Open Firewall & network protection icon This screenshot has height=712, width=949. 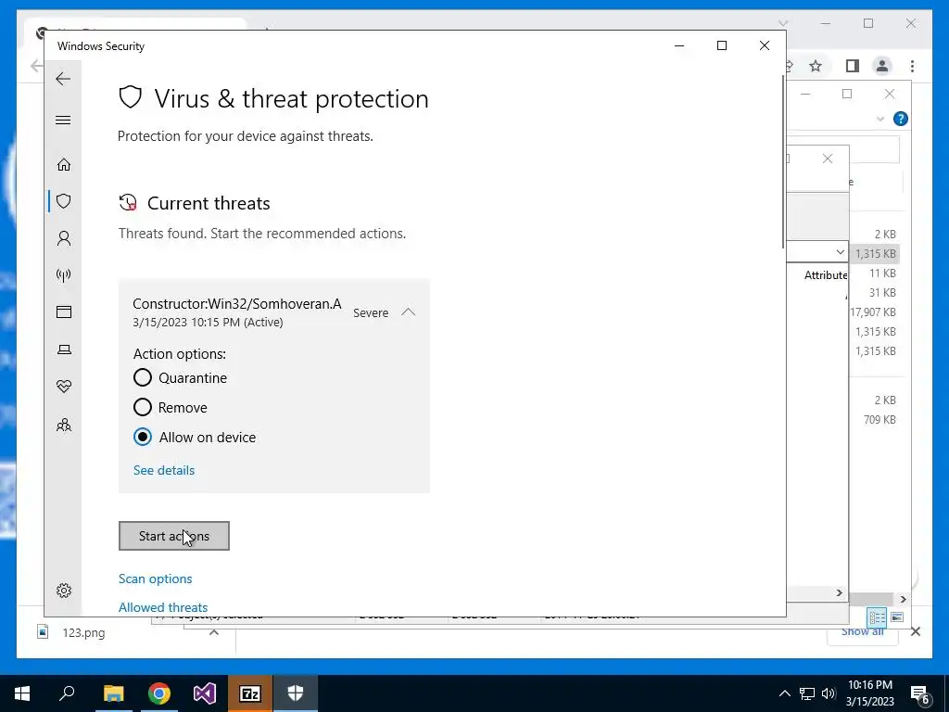[64, 275]
